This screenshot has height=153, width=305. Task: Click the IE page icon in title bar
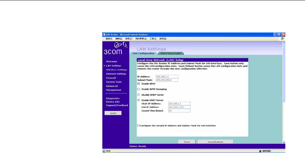[104, 34]
